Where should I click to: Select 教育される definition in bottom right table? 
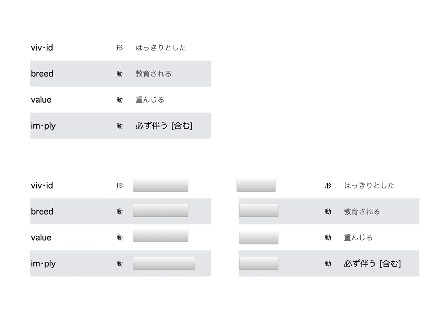[x=362, y=211]
